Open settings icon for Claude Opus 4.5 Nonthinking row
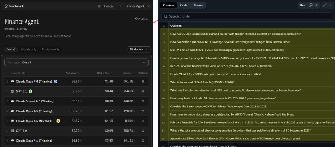The image size is (335, 147). click(143, 121)
